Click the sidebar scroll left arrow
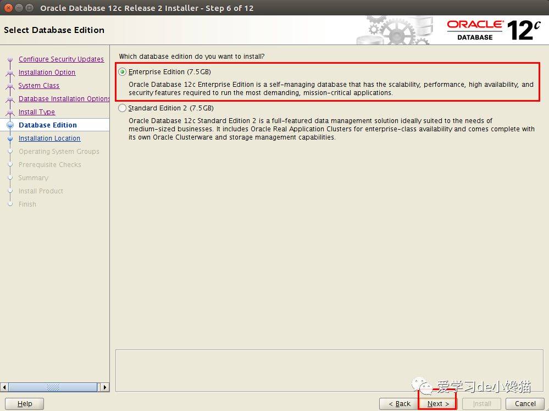The image size is (549, 411). pos(4,387)
